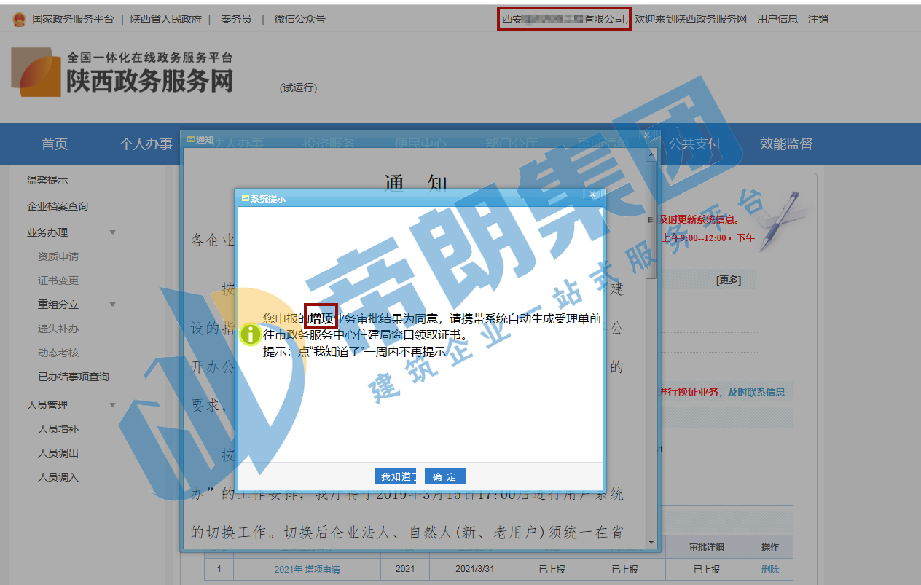
Task: Click the 陕西政务服务网 site logo
Action: (122, 72)
